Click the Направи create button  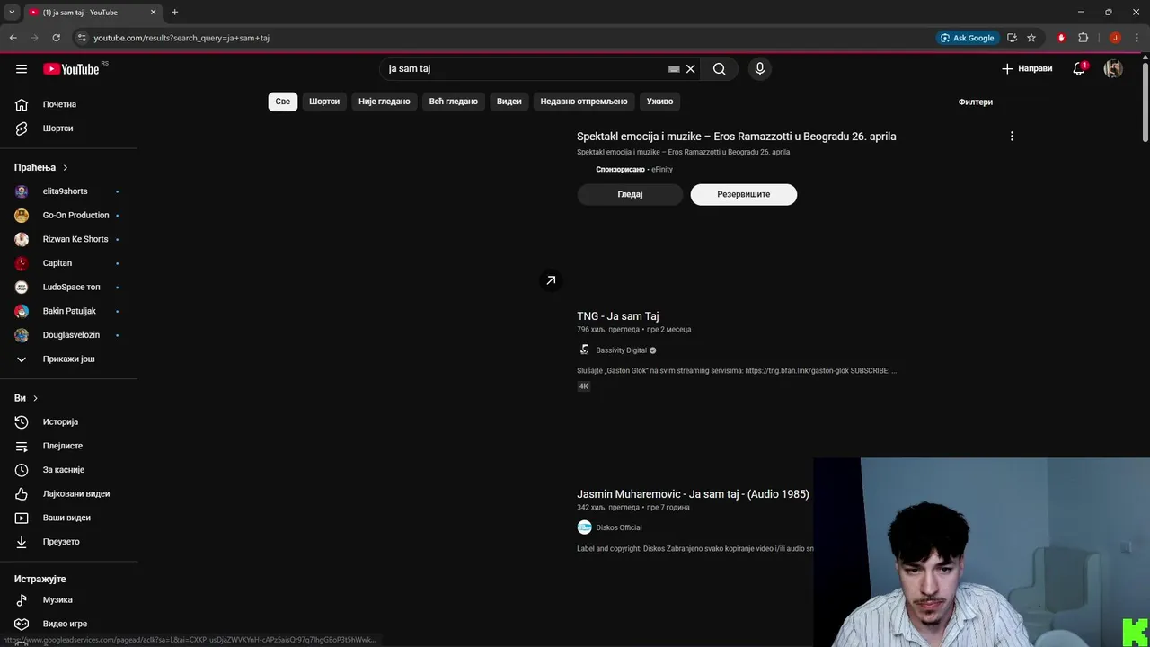click(1027, 69)
